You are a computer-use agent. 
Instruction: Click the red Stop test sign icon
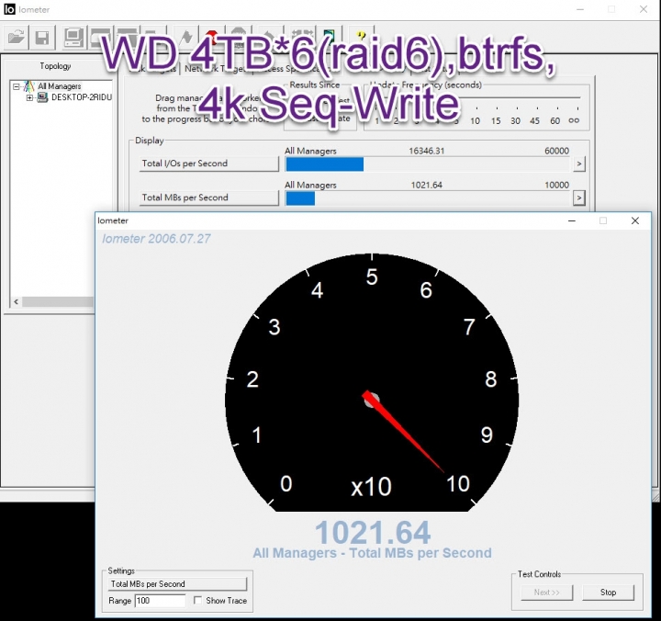(x=212, y=36)
